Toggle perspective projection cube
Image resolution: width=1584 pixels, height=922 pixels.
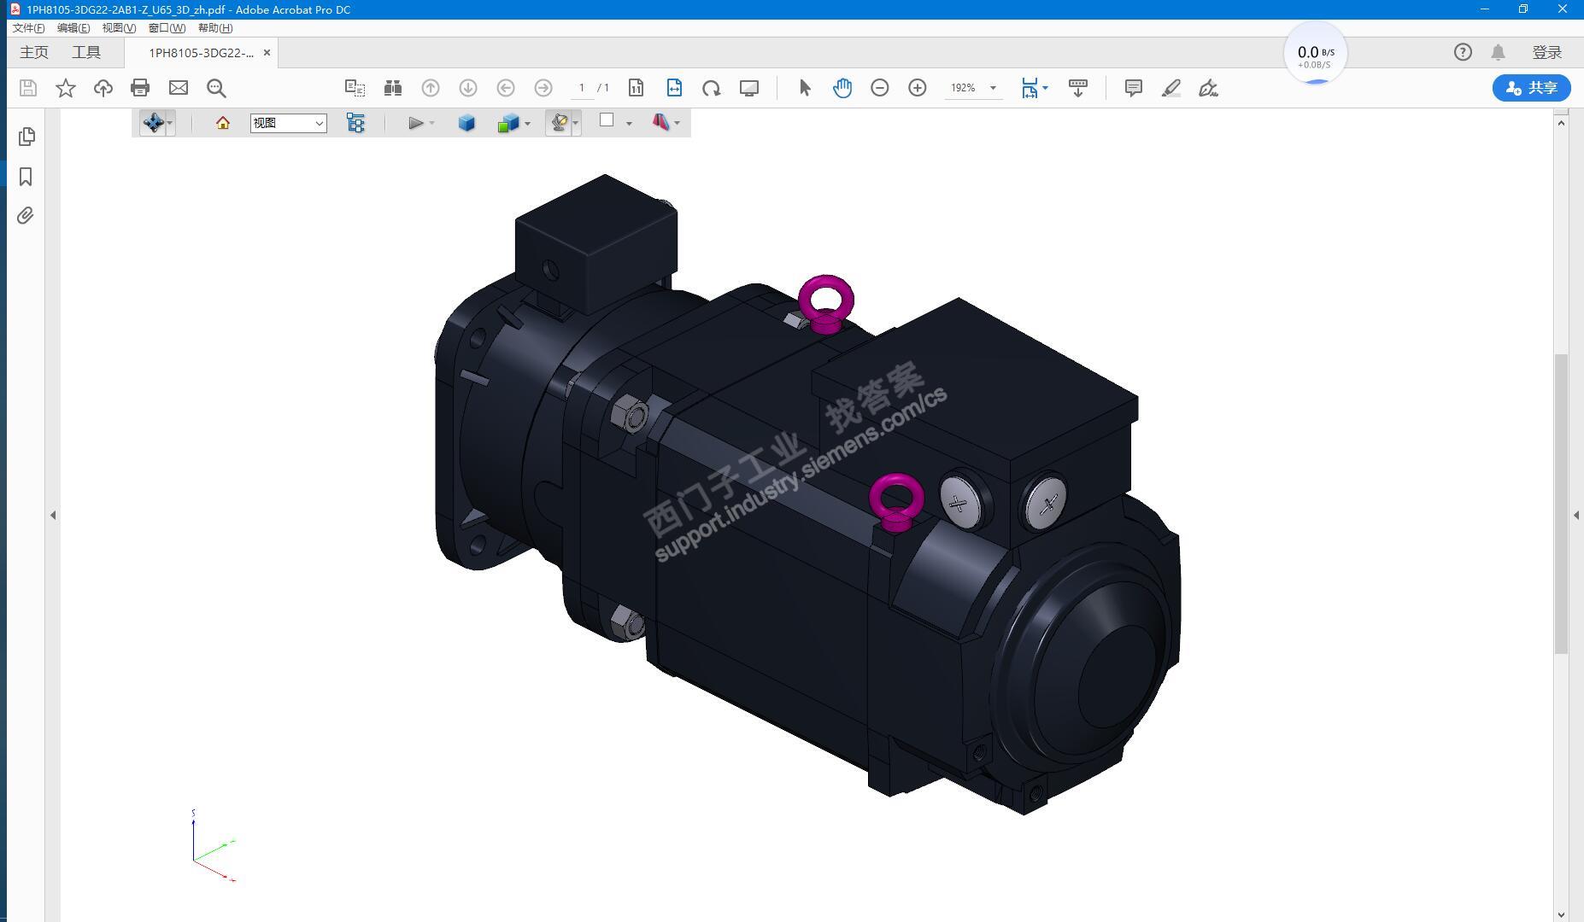point(466,123)
